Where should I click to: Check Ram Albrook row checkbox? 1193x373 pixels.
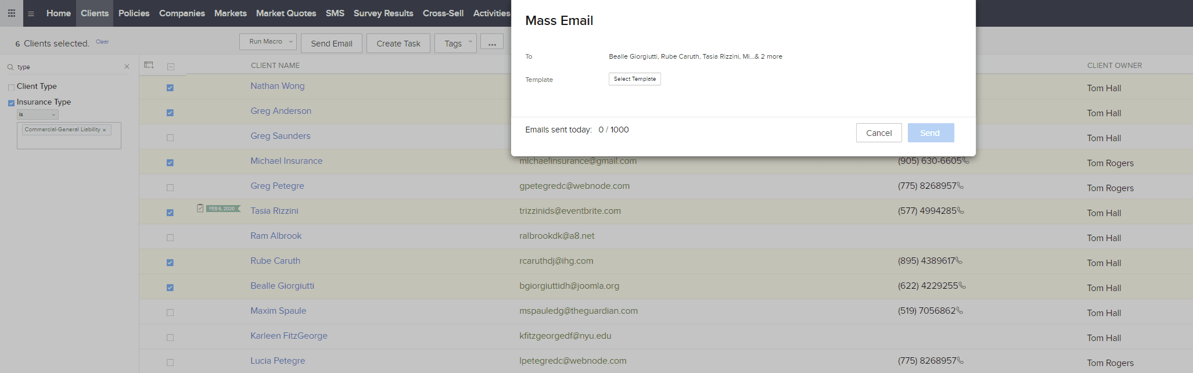tap(170, 238)
